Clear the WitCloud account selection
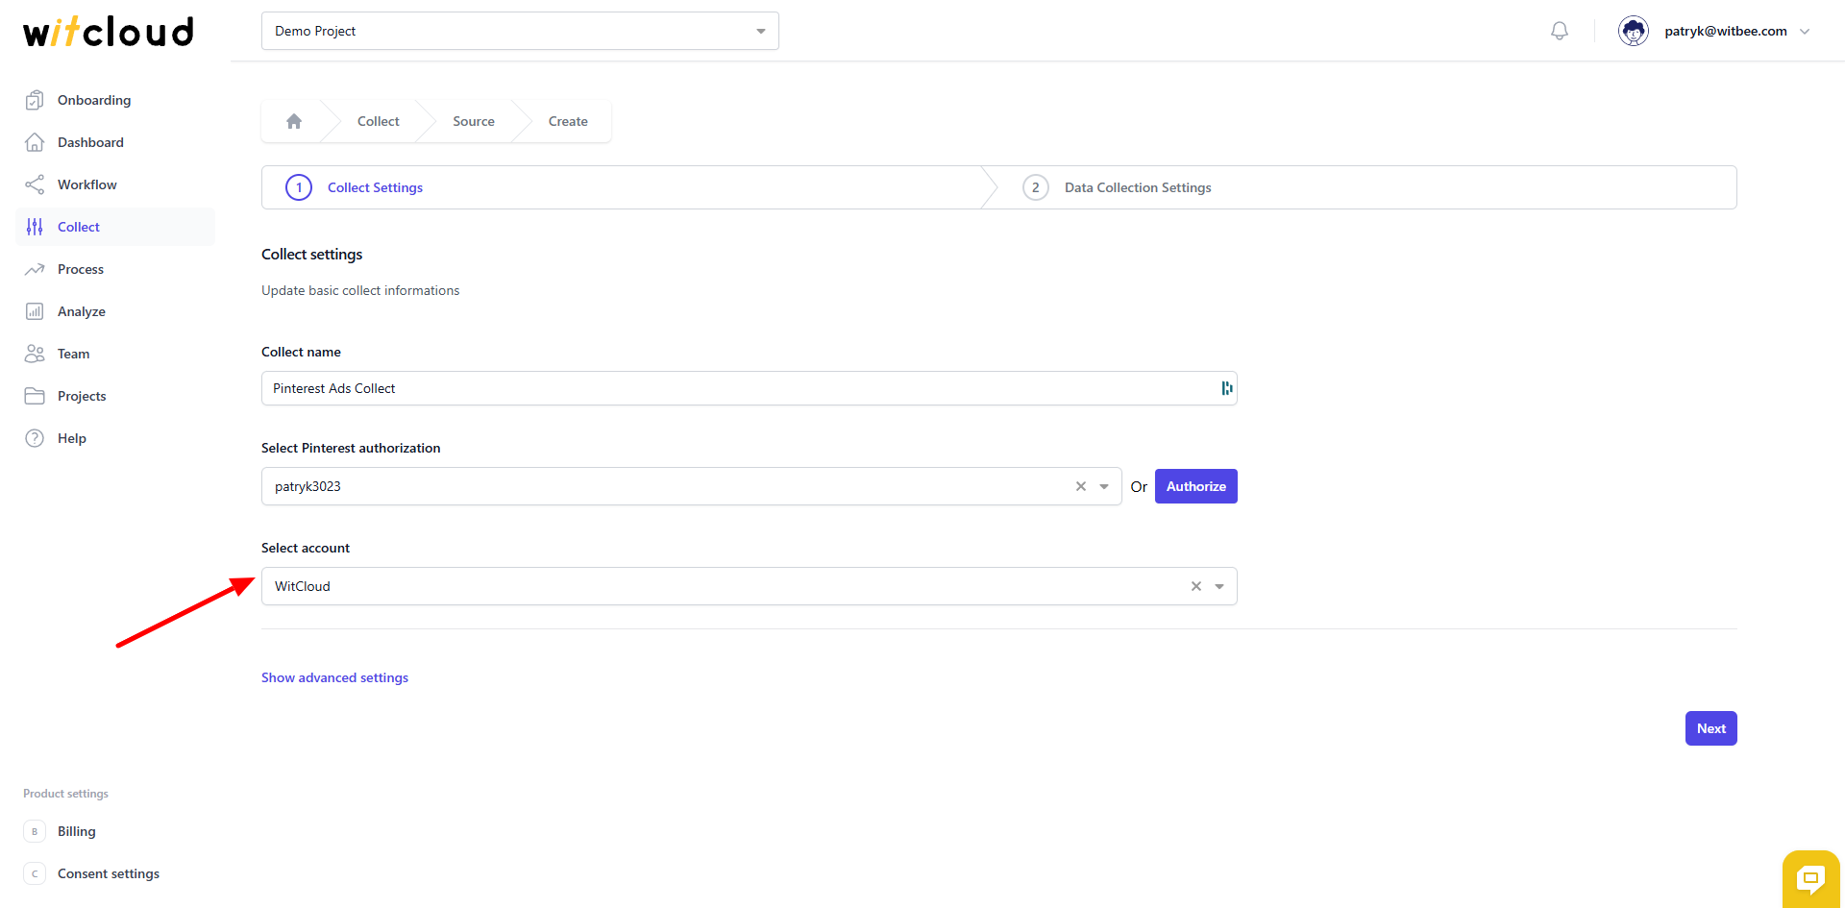Viewport: 1845px width, 908px height. coord(1196,586)
